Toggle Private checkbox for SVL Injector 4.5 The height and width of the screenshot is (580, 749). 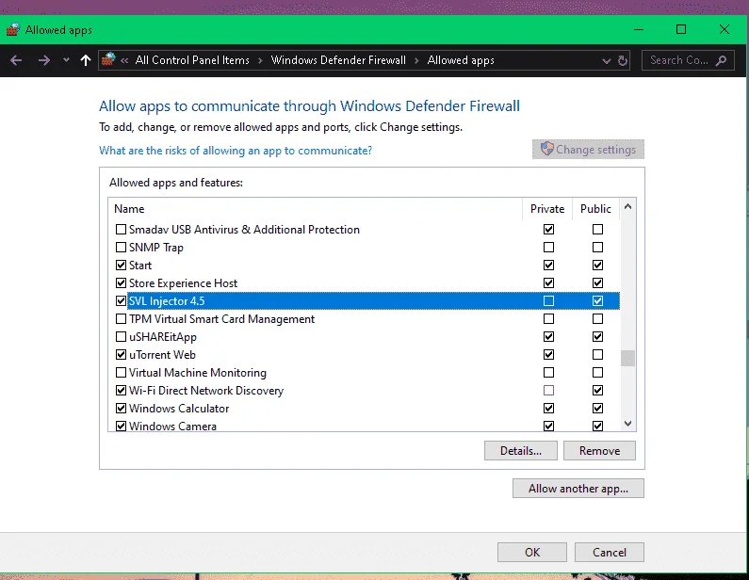[x=549, y=301]
